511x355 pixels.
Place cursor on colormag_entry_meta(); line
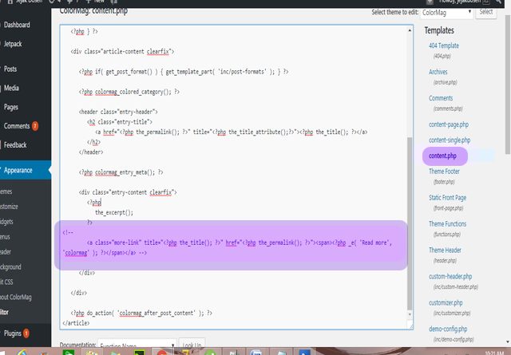tap(121, 172)
